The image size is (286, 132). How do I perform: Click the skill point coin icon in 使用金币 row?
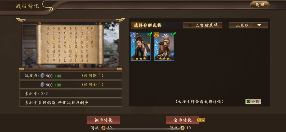42,85
